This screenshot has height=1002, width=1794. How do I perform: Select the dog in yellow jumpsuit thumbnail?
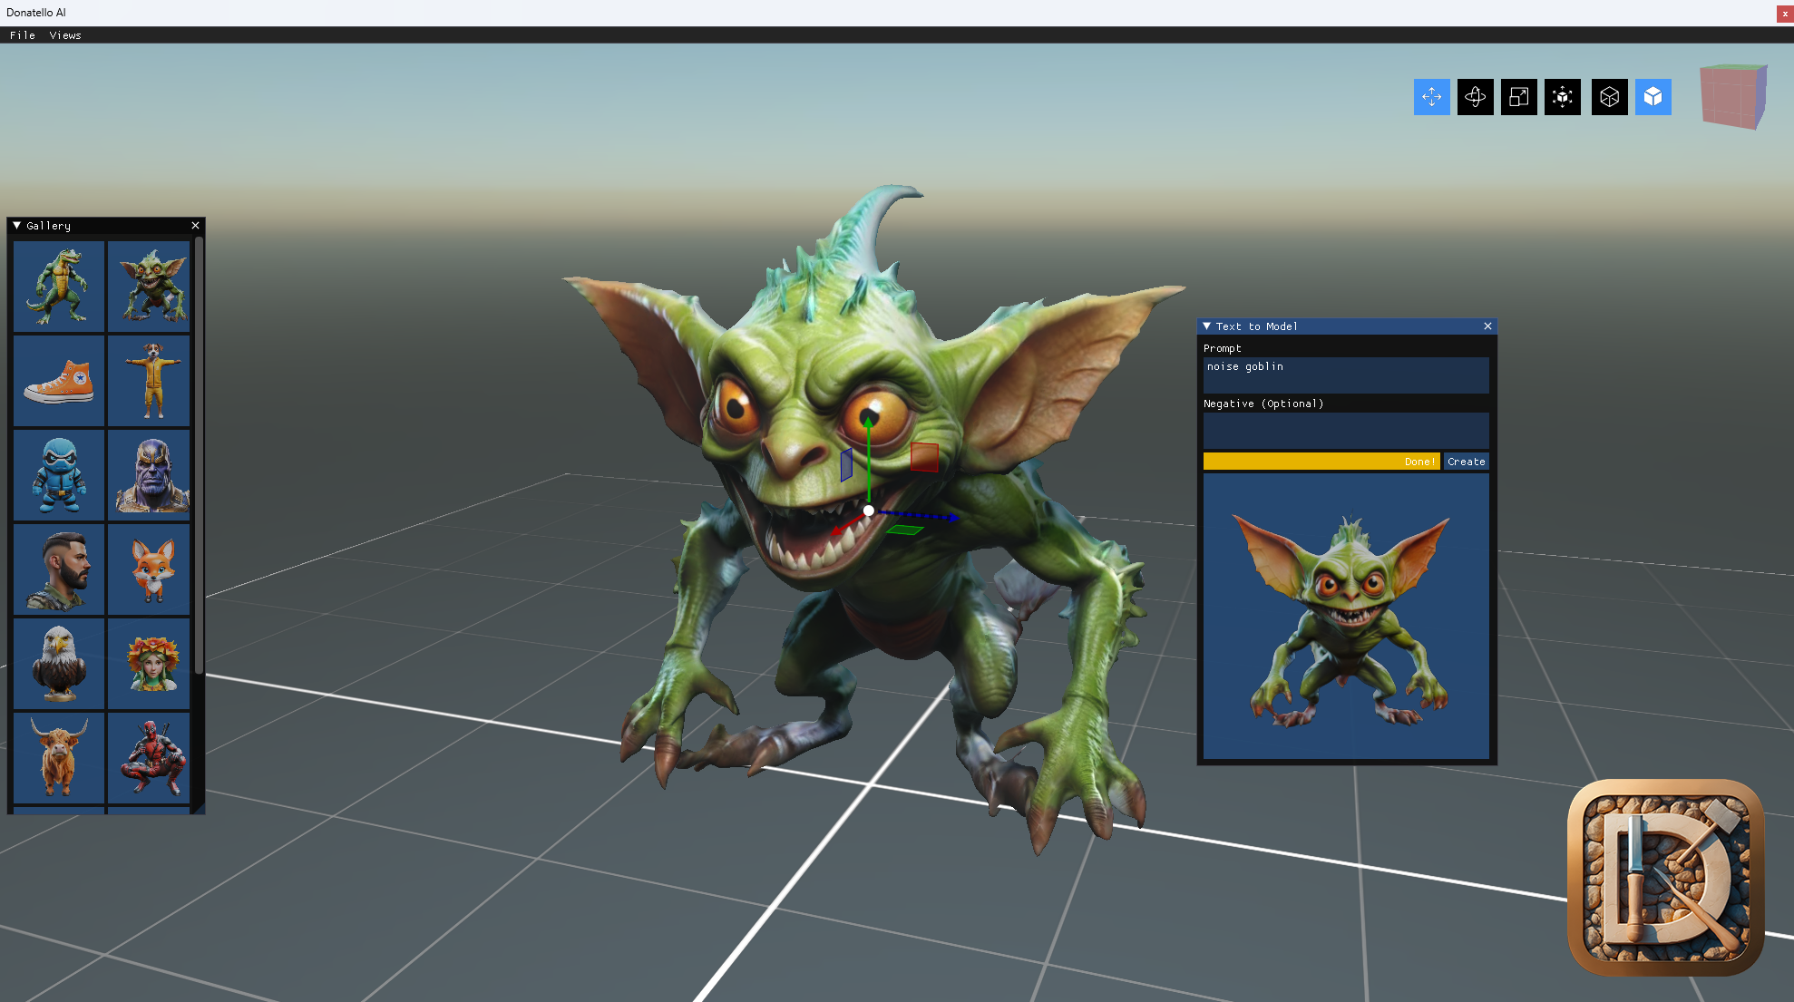149,381
